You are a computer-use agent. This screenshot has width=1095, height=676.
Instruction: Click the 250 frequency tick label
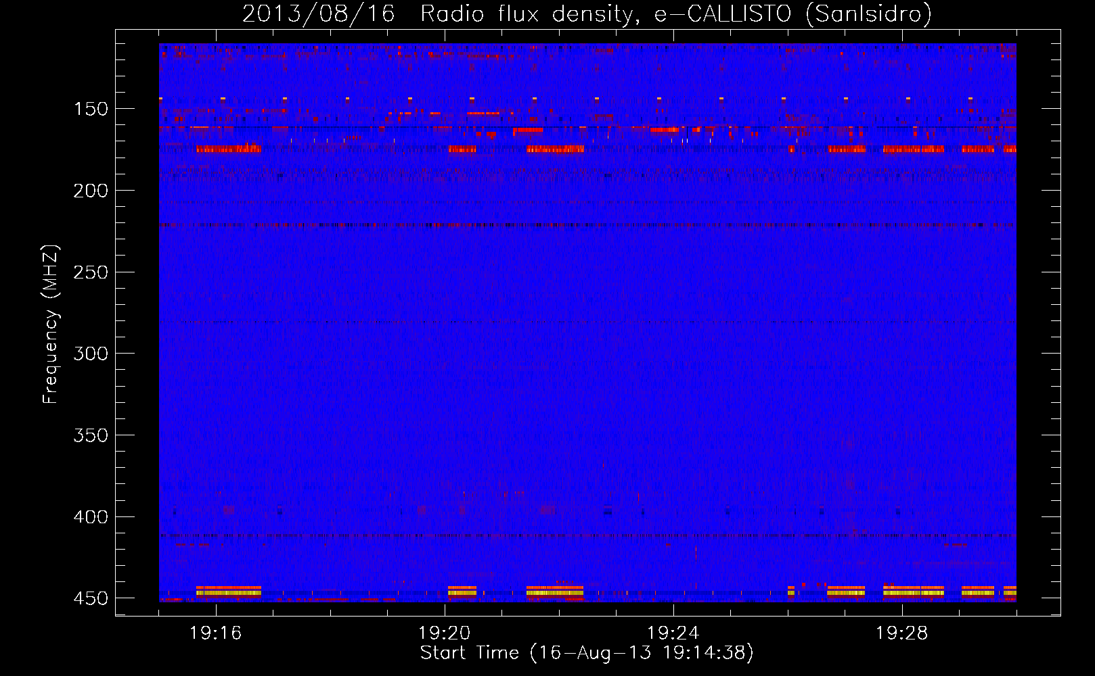coord(91,272)
